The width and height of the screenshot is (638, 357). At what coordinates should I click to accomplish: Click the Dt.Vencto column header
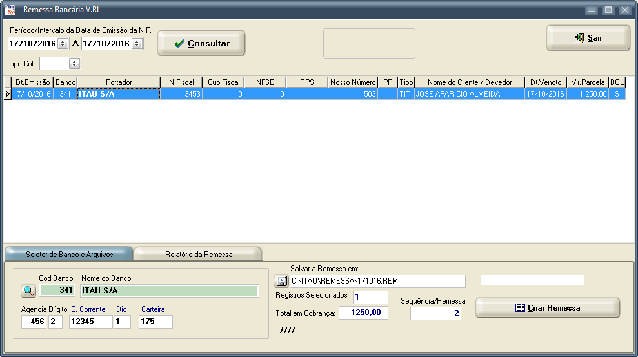click(x=546, y=82)
